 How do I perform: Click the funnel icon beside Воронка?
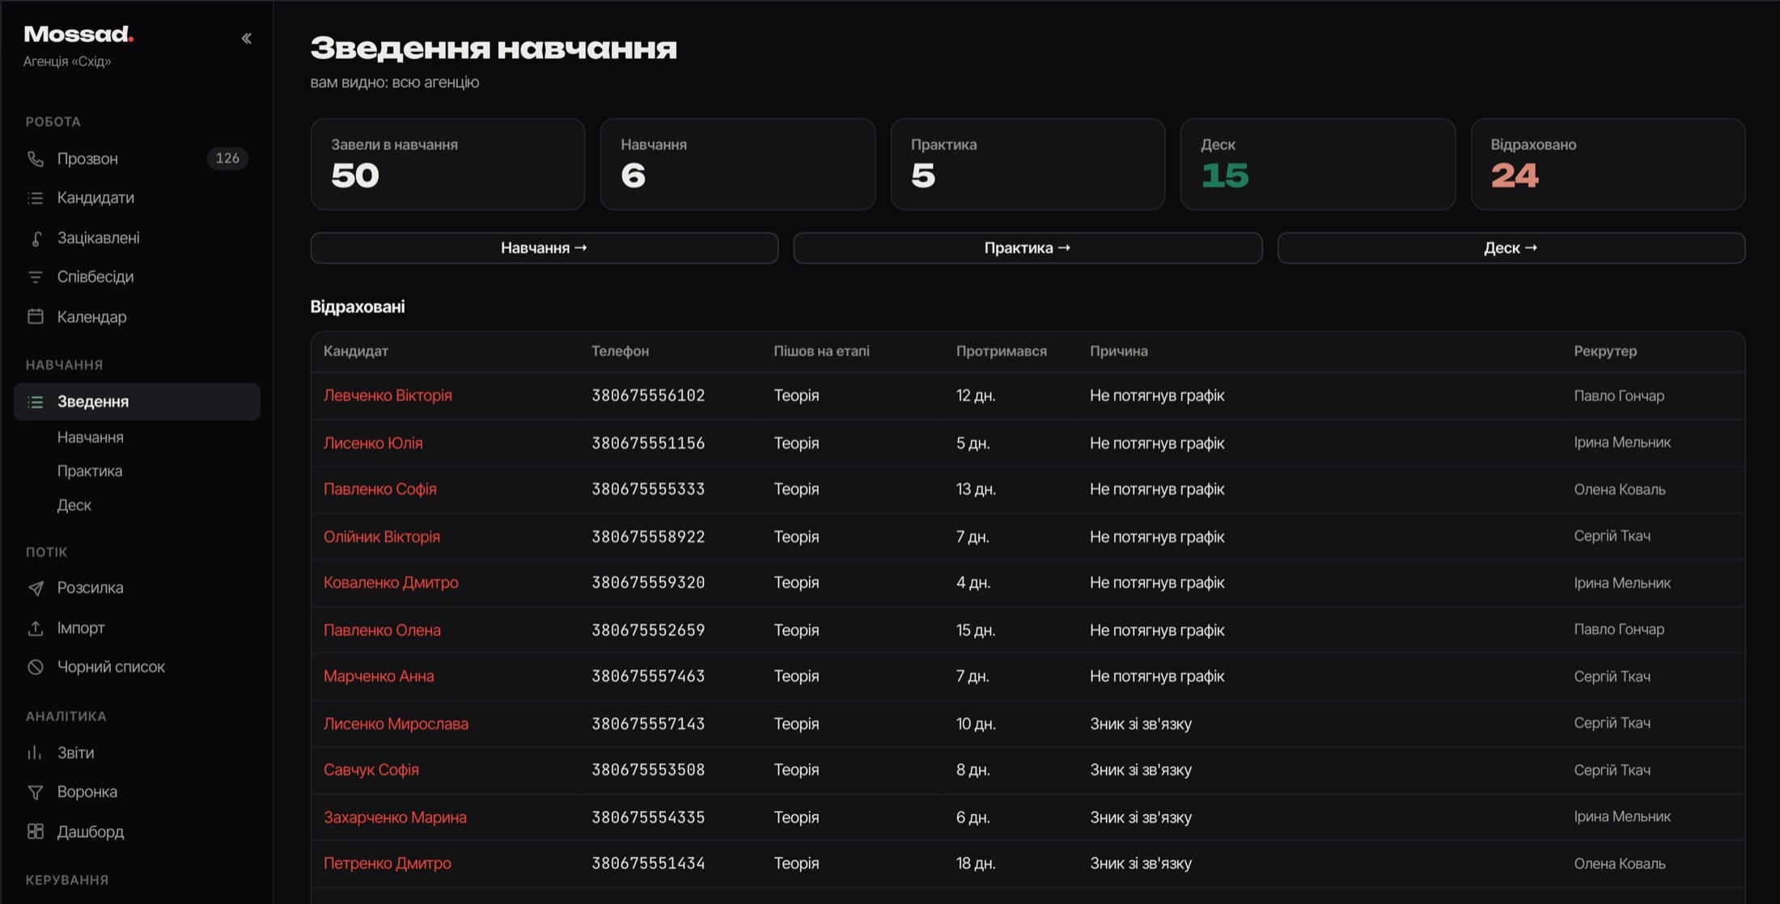tap(36, 792)
